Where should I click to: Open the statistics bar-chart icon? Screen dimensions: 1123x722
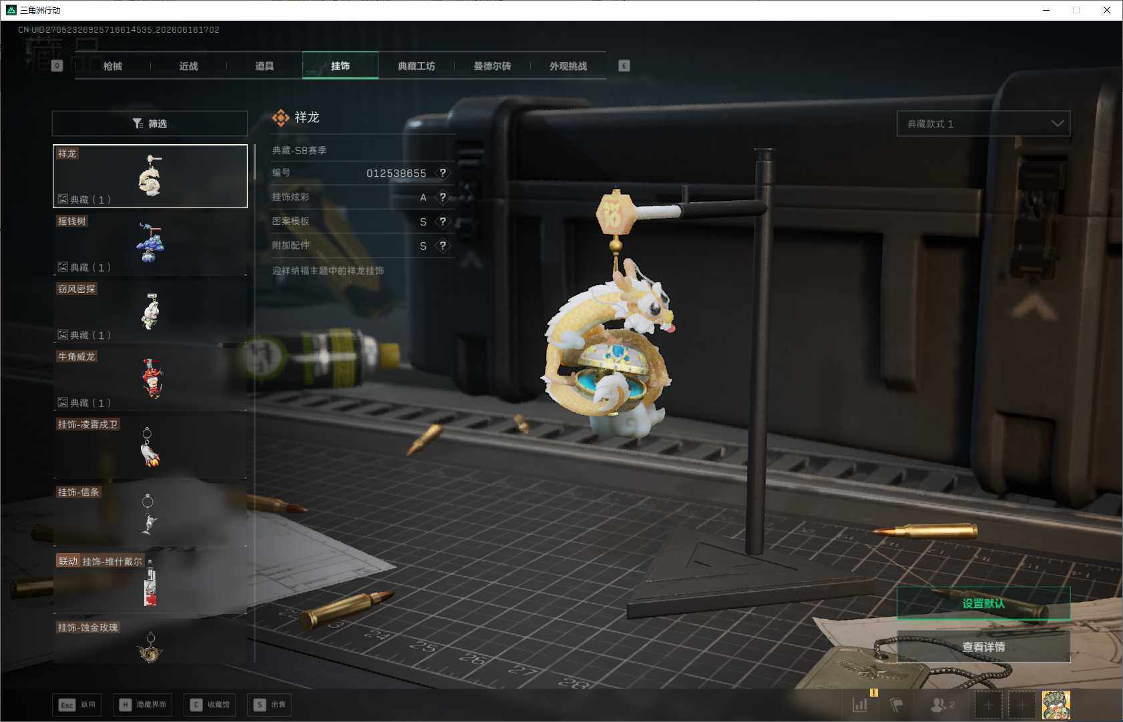(860, 705)
